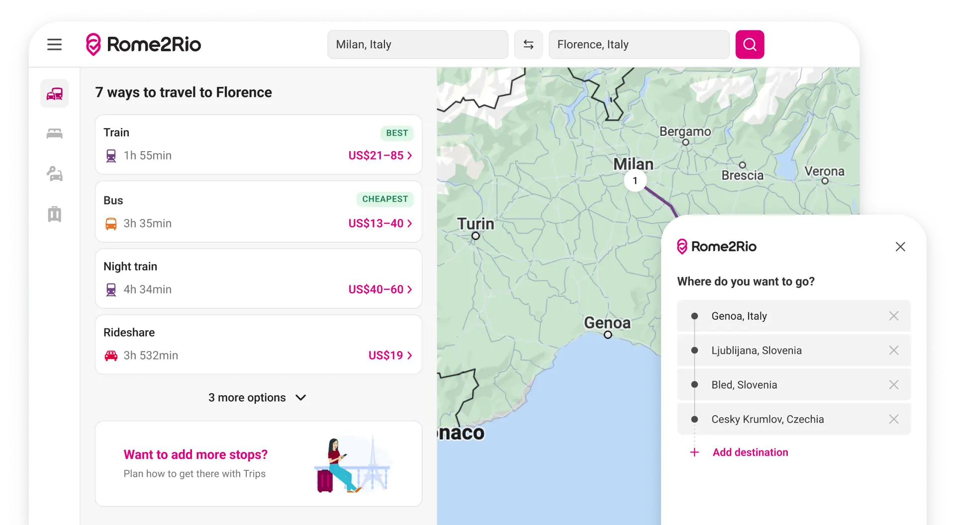Click the Genoa city marker on map
Viewport: 955px width, 525px height.
[x=608, y=335]
